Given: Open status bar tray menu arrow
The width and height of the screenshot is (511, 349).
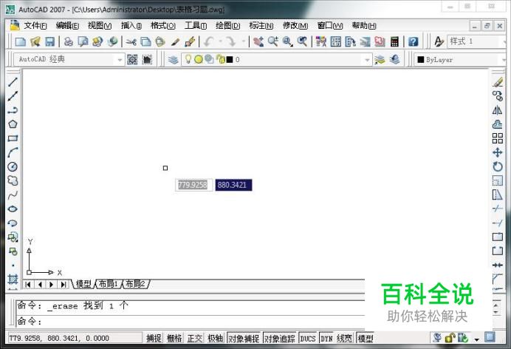Looking at the screenshot, I should click(477, 339).
